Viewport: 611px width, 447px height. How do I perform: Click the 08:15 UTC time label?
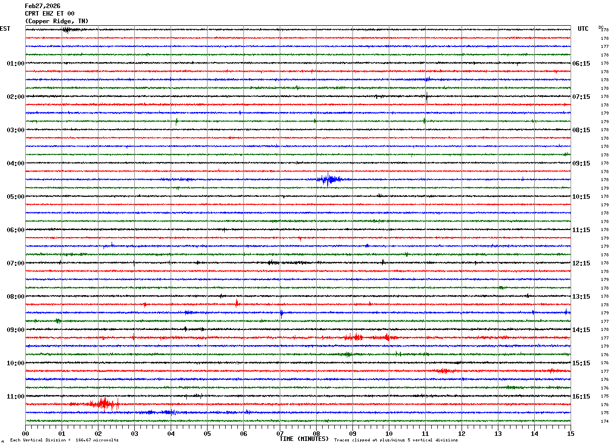(x=581, y=130)
